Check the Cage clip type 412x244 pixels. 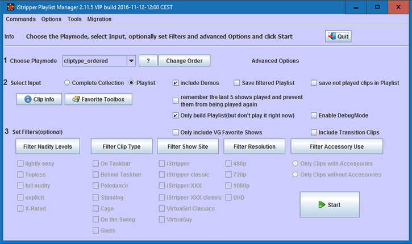click(x=95, y=208)
